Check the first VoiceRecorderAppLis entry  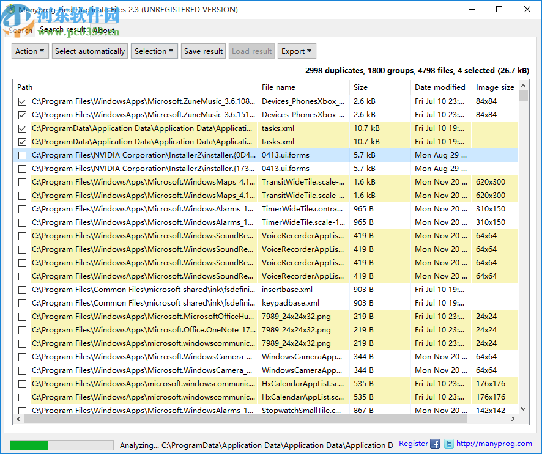click(22, 236)
